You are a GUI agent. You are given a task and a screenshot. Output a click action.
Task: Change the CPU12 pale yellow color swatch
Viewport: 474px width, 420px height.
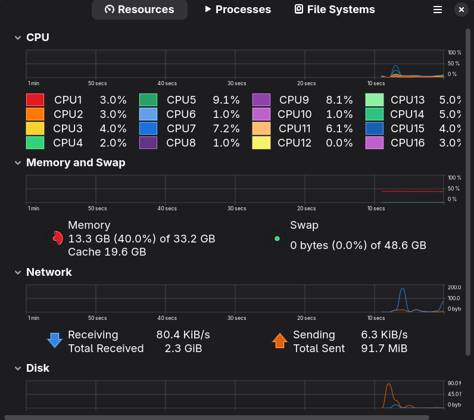pyautogui.click(x=261, y=143)
